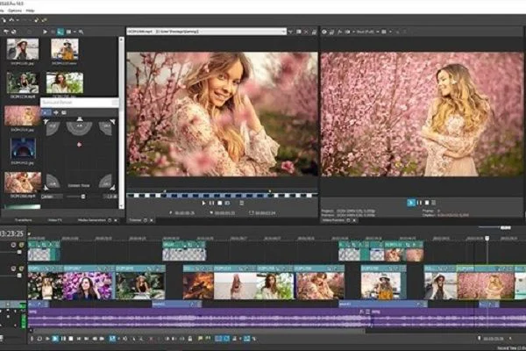Solo the top video track
This screenshot has height=351, width=526.
pos(21,245)
